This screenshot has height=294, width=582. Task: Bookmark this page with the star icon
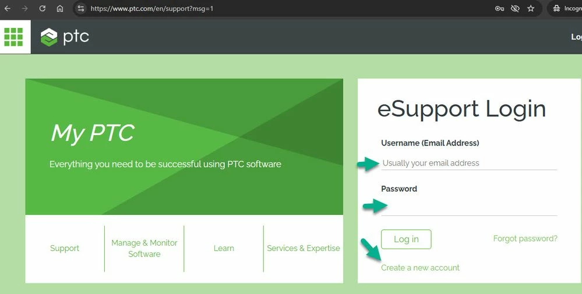click(x=531, y=8)
